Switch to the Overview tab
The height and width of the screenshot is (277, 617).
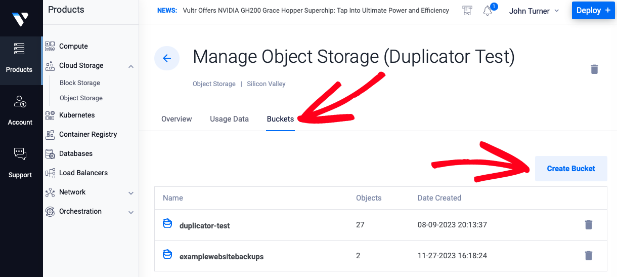(177, 119)
